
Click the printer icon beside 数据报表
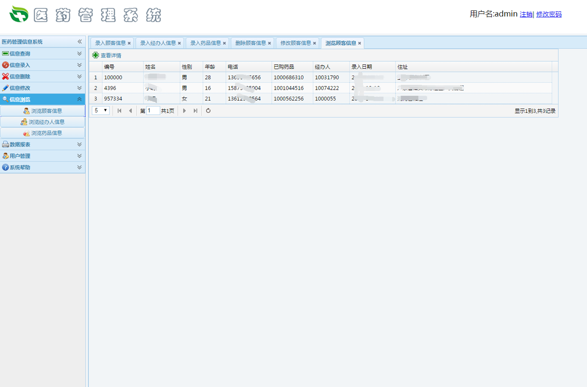click(x=5, y=144)
